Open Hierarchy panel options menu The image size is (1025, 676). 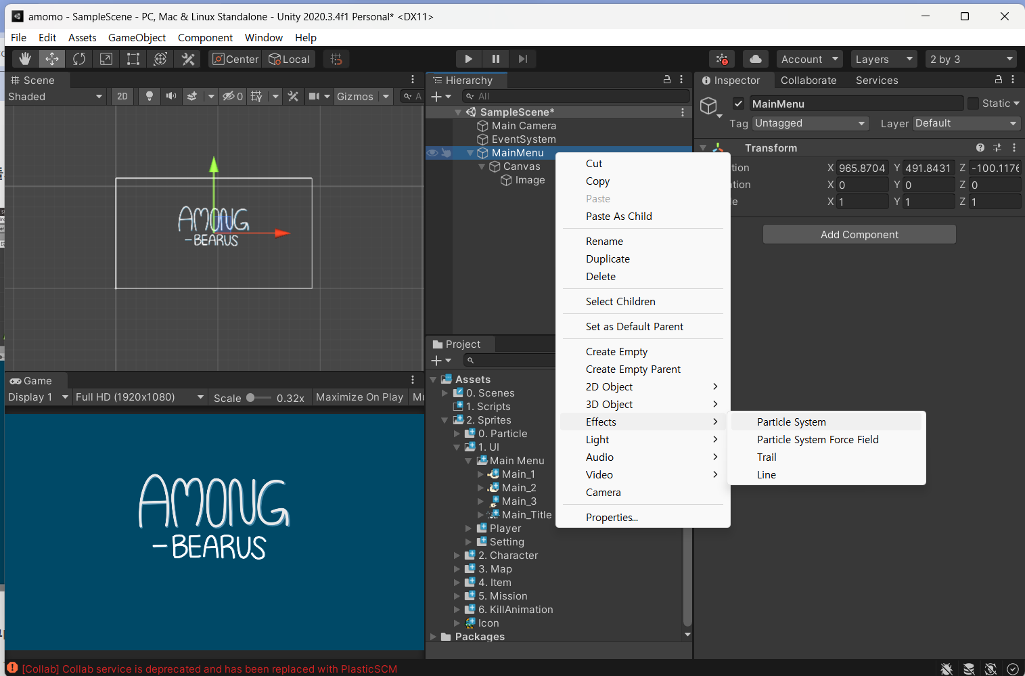coord(681,80)
